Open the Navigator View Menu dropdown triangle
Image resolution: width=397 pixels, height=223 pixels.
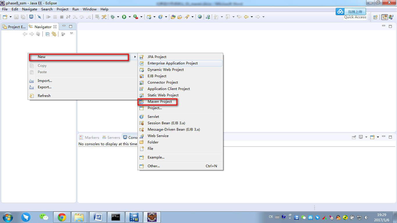pos(71,34)
